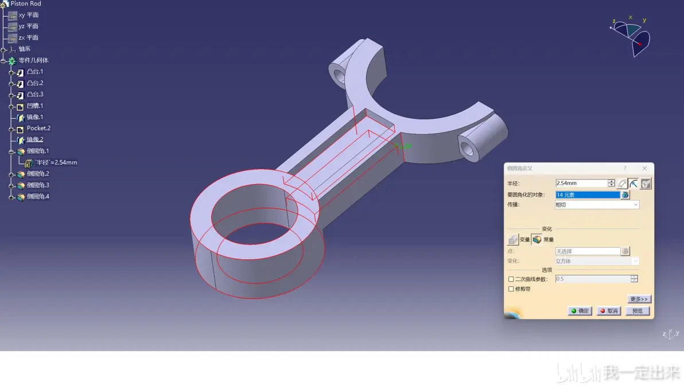Click the 倒圆角.3 fillet icon in tree
Image resolution: width=684 pixels, height=385 pixels.
(21, 185)
